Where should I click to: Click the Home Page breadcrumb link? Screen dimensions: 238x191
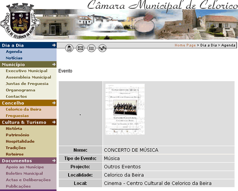185,45
